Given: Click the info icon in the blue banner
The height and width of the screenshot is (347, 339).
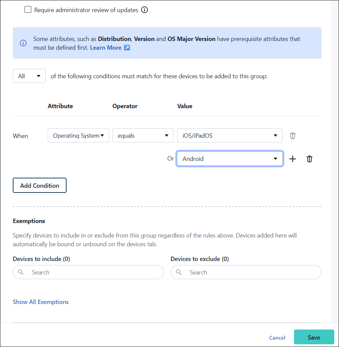Looking at the screenshot, I should point(23,43).
